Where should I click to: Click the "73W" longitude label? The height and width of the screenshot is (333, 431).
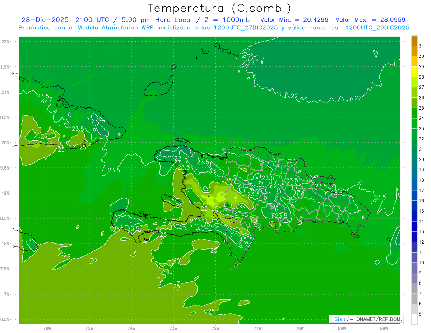[173, 328]
